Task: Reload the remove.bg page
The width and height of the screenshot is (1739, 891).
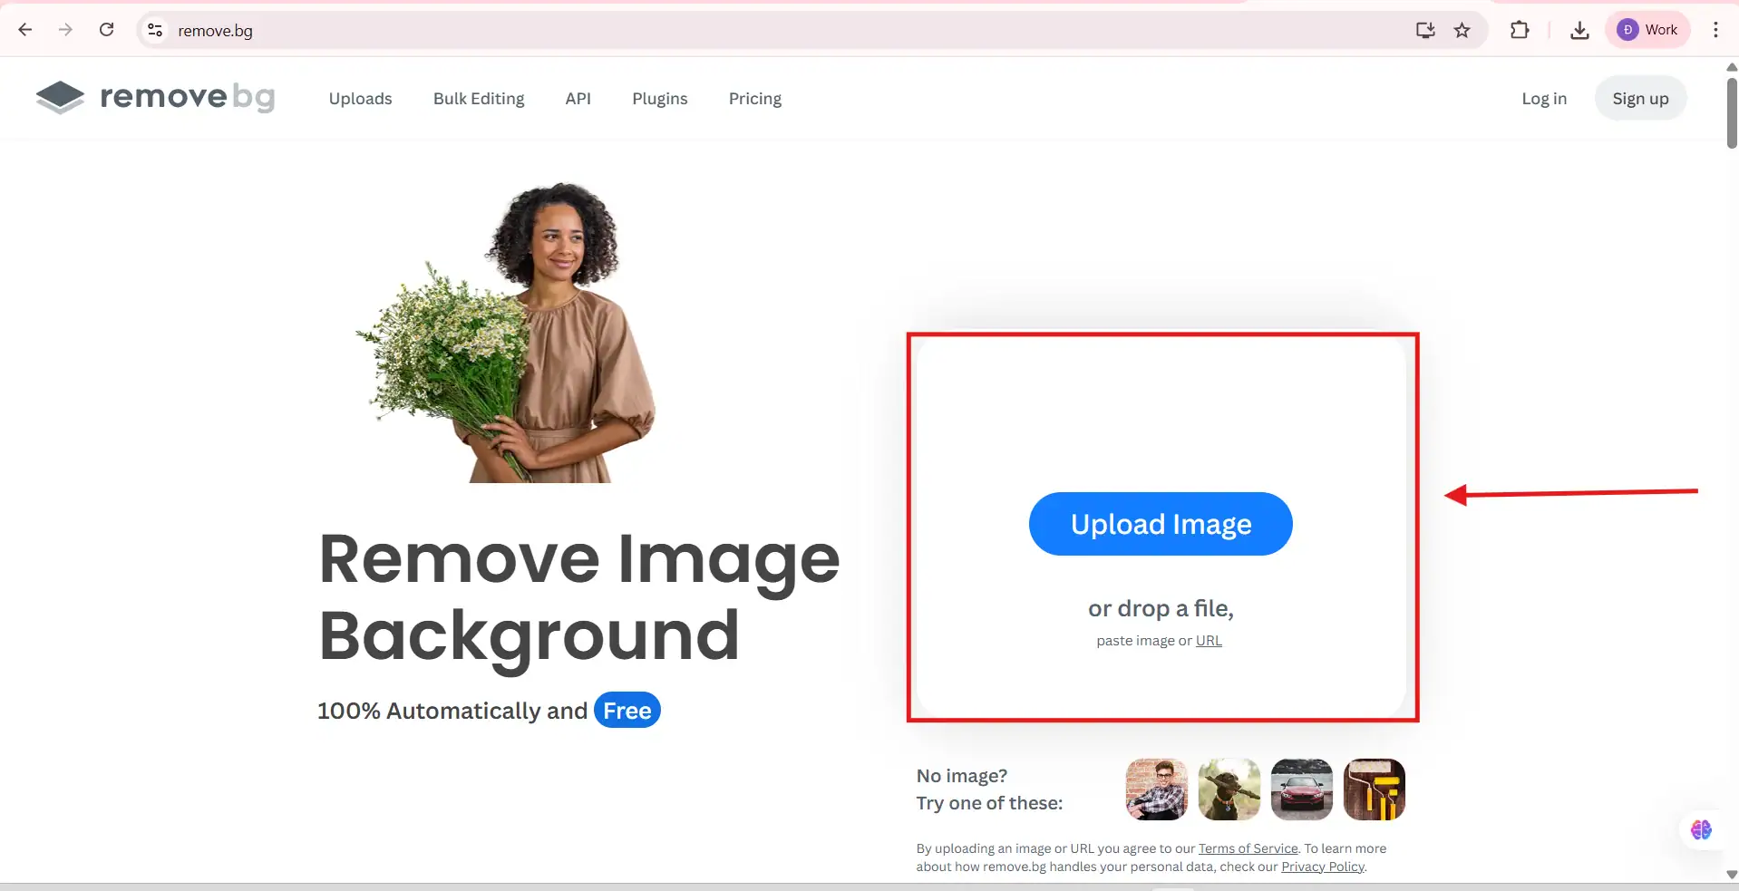Action: tap(106, 30)
